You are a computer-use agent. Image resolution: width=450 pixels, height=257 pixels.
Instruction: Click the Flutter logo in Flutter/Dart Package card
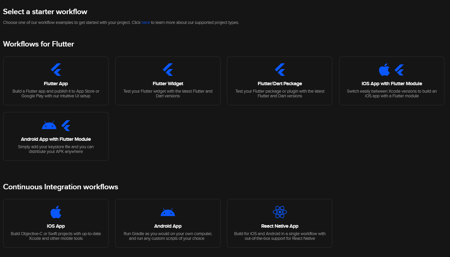click(x=280, y=70)
